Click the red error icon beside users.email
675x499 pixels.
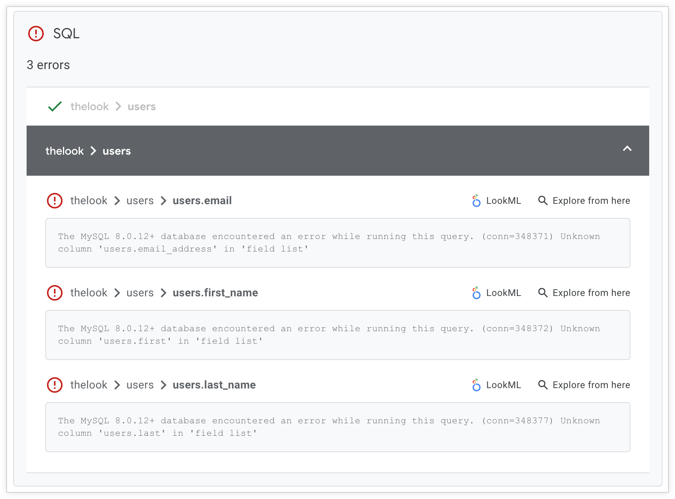(54, 201)
